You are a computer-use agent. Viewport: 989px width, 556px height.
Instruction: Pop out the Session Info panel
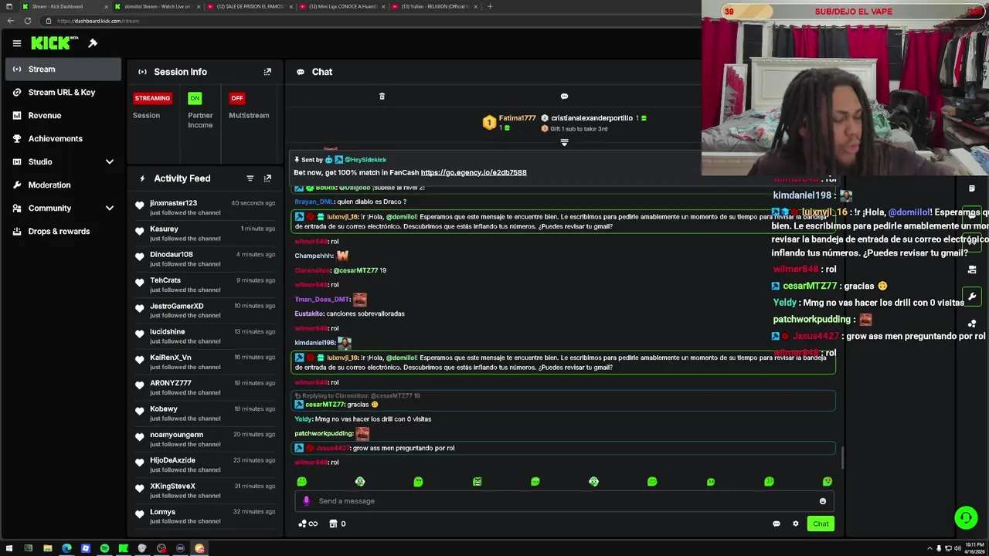[x=267, y=72]
